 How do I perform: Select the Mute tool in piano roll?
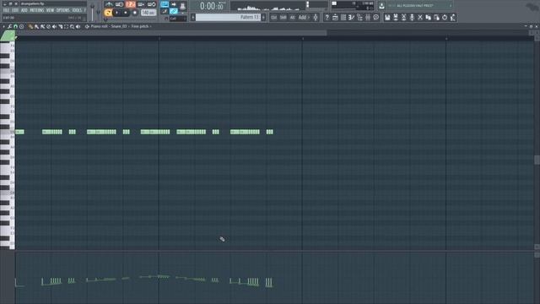54,26
